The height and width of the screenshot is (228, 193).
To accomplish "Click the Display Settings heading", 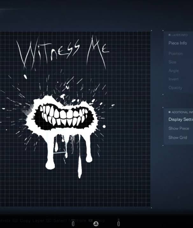I will click(x=181, y=119).
